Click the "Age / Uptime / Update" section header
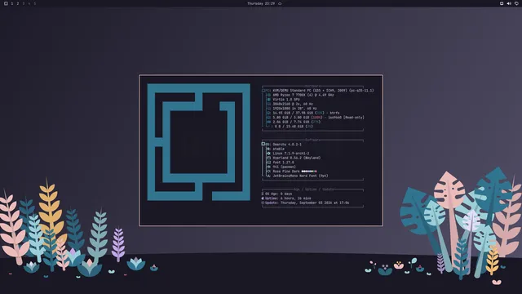 [313, 189]
